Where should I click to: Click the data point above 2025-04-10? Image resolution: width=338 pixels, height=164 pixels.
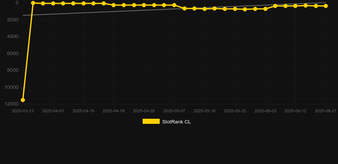(x=83, y=3)
